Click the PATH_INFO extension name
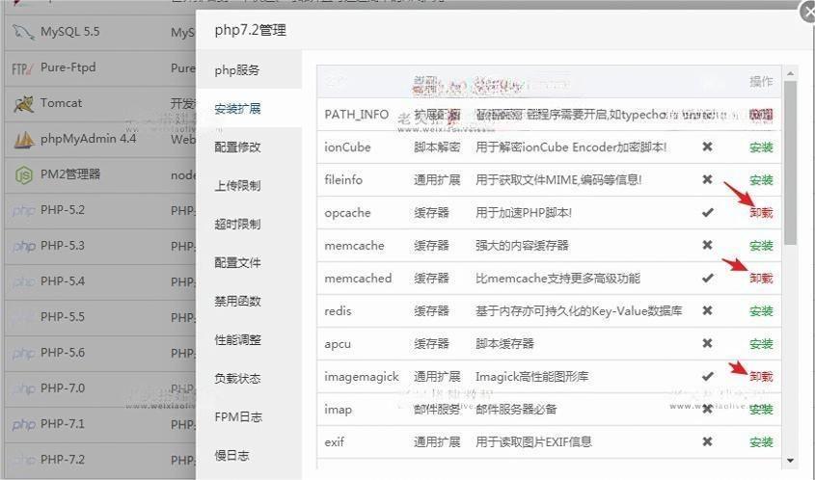Image resolution: width=815 pixels, height=480 pixels. point(357,115)
